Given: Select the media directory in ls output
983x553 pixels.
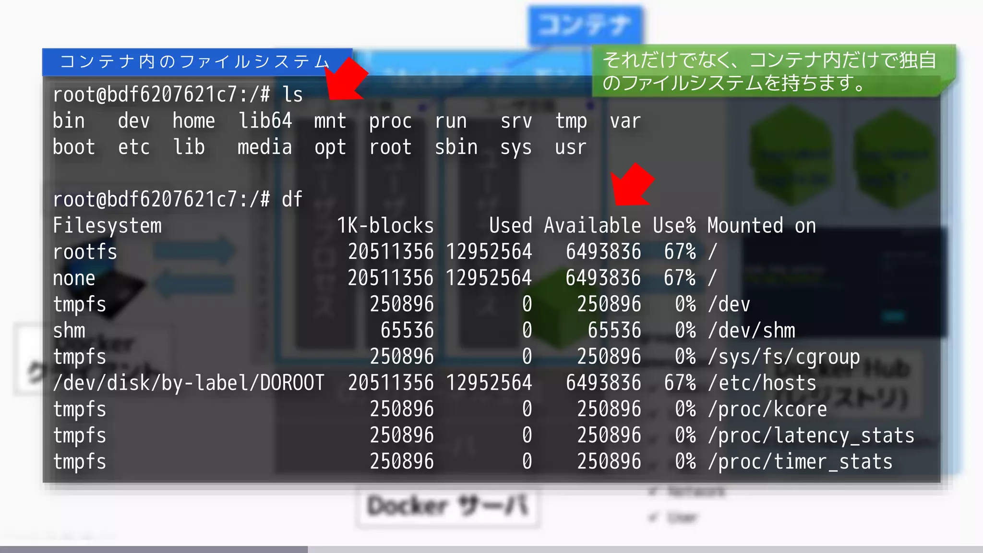Looking at the screenshot, I should click(x=265, y=147).
